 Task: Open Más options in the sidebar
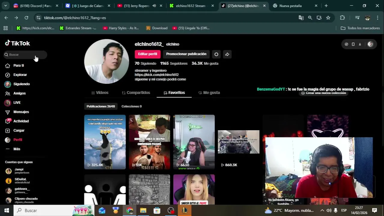coord(17,149)
